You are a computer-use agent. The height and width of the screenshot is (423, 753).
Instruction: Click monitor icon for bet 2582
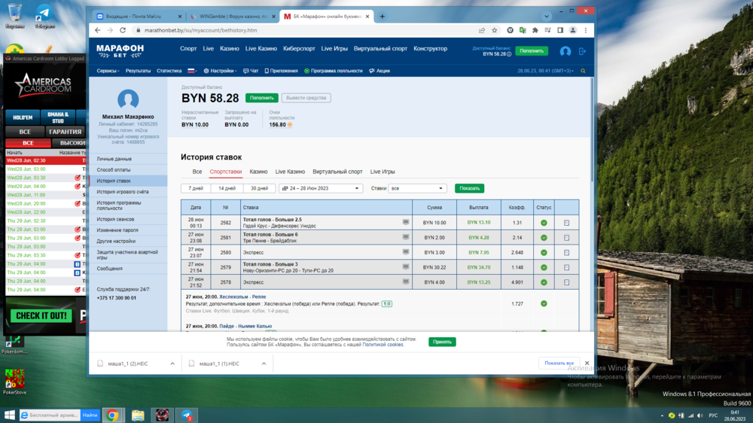pos(406,223)
